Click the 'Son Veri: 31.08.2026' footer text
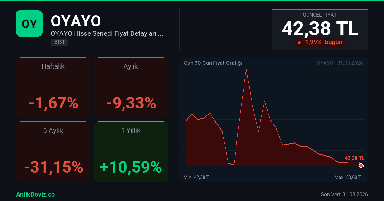Screen dimensions: 384x201 coord(344,194)
